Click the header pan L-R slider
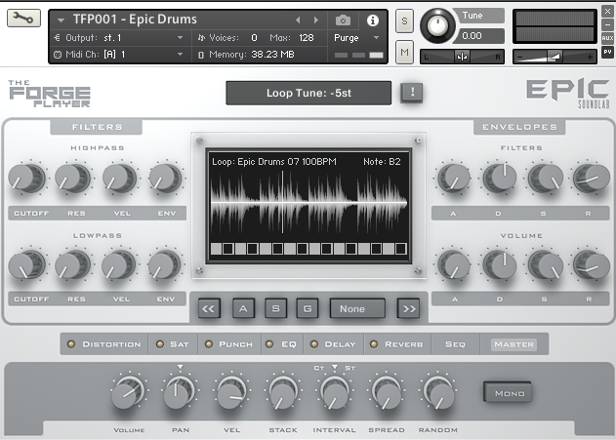Screen dimensions: 616x440 pos(462,57)
